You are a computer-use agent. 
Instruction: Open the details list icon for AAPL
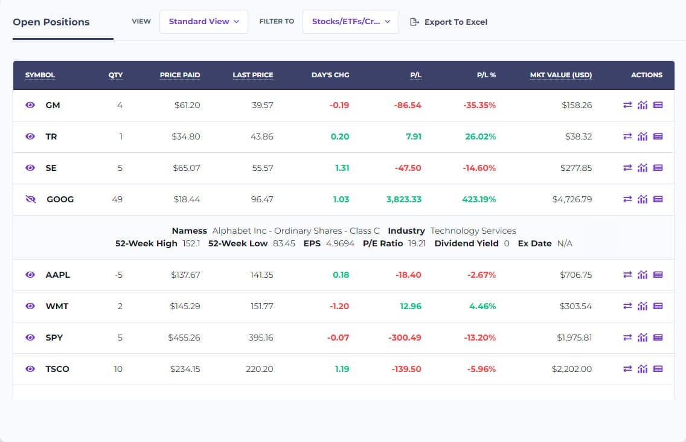[658, 275]
